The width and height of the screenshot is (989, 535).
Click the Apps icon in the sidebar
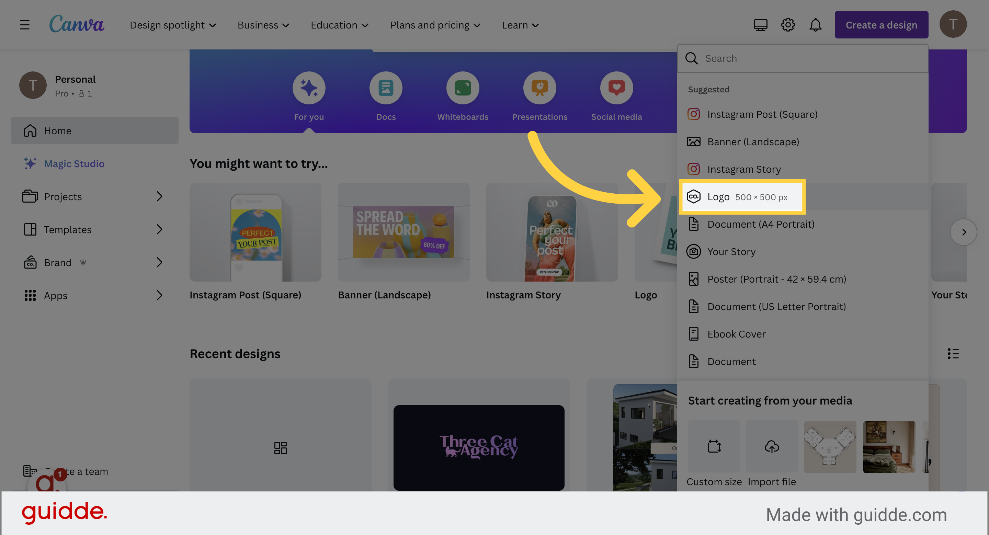click(x=30, y=296)
